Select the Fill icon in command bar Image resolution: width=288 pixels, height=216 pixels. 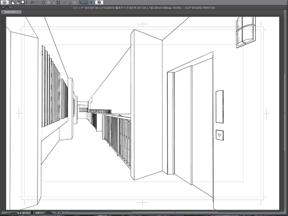point(54,2)
